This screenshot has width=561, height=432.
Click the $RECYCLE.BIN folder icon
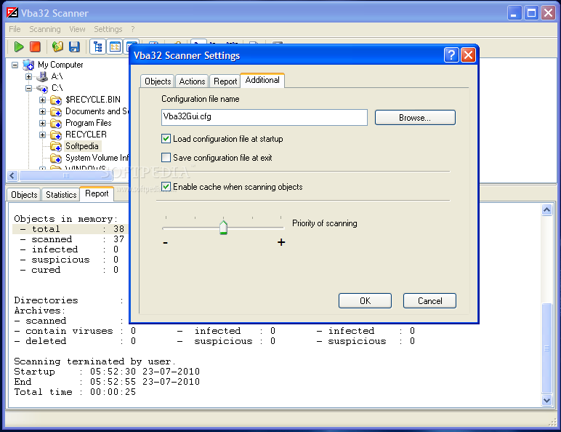click(x=56, y=100)
